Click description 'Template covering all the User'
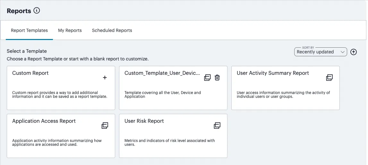This screenshot has width=368, height=165. click(163, 95)
